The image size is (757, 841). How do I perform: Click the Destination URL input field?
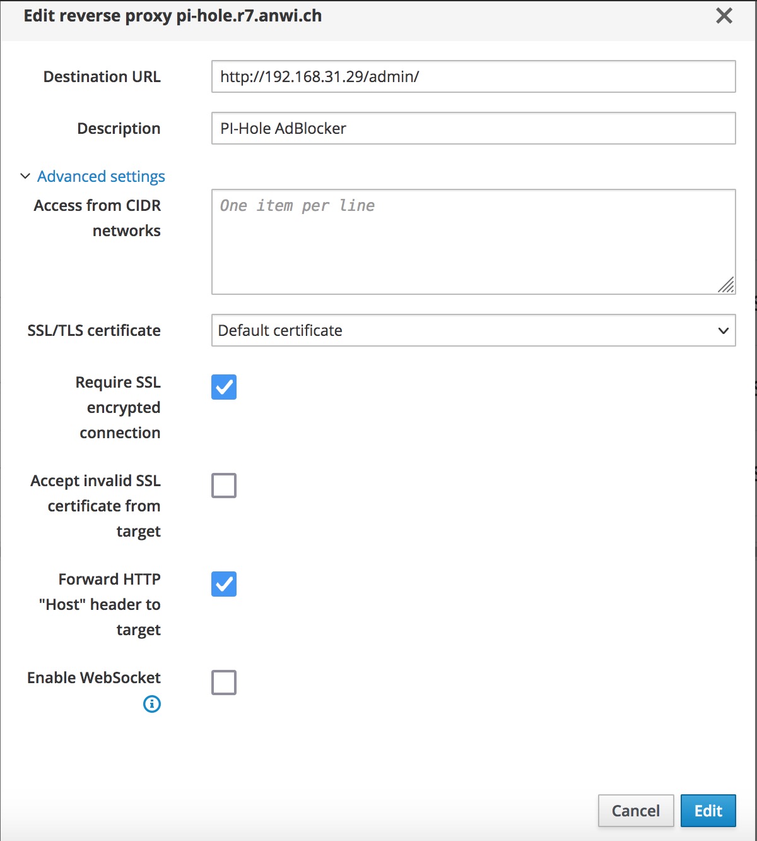pos(473,76)
